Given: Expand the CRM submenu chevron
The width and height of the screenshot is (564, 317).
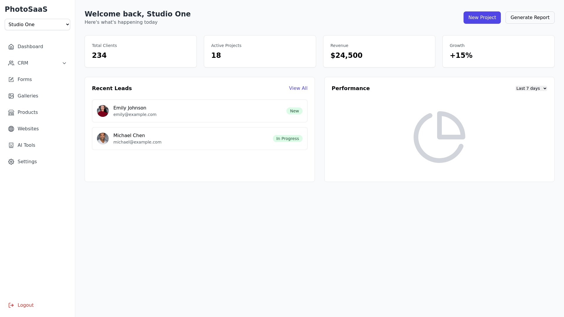Looking at the screenshot, I should pos(64,63).
